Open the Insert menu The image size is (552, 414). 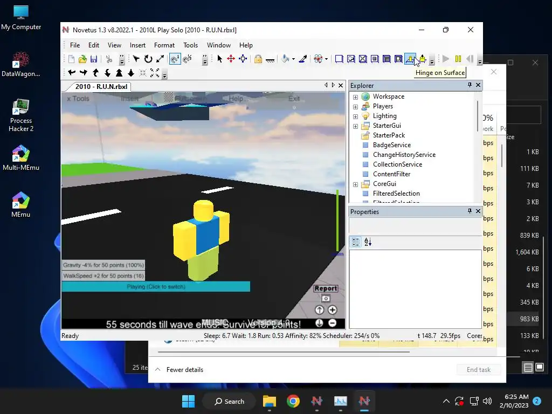[137, 45]
